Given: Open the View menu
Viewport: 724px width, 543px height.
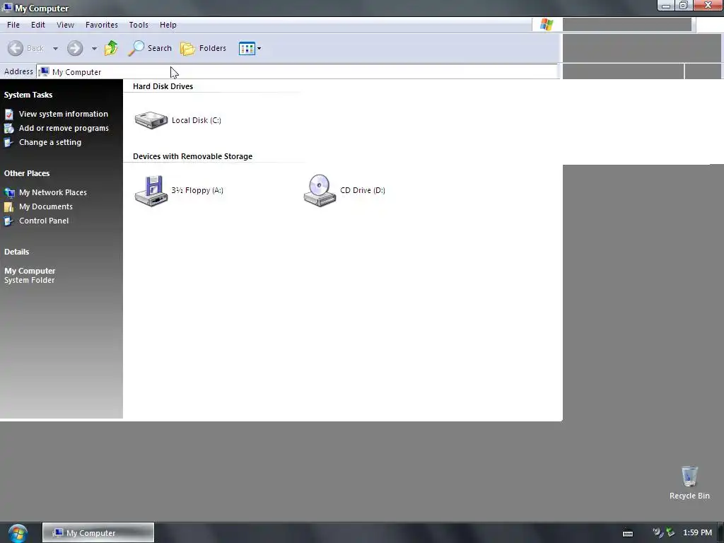Looking at the screenshot, I should 65,25.
